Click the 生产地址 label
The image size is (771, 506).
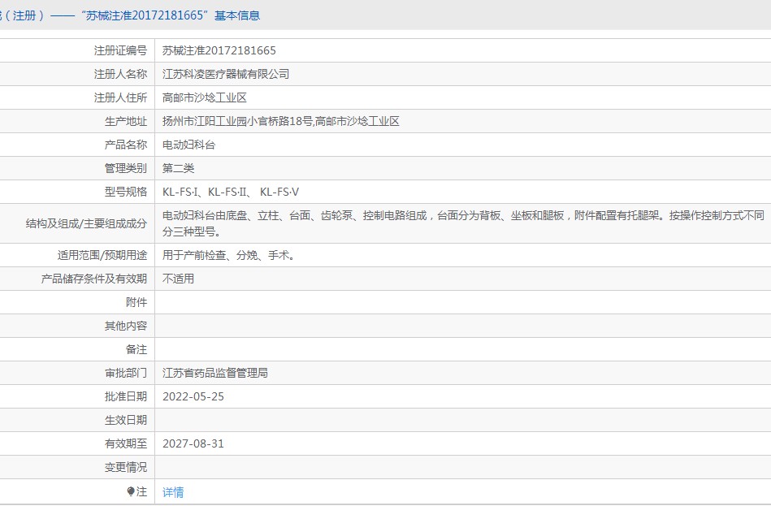(x=126, y=122)
